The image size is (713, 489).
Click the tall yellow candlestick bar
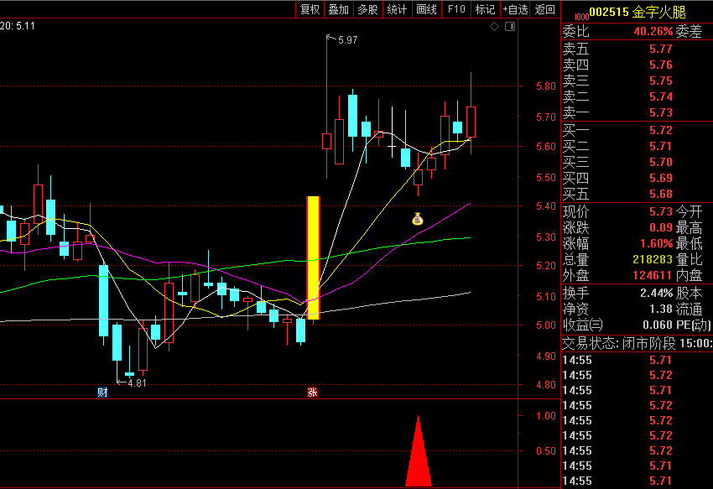tap(314, 258)
